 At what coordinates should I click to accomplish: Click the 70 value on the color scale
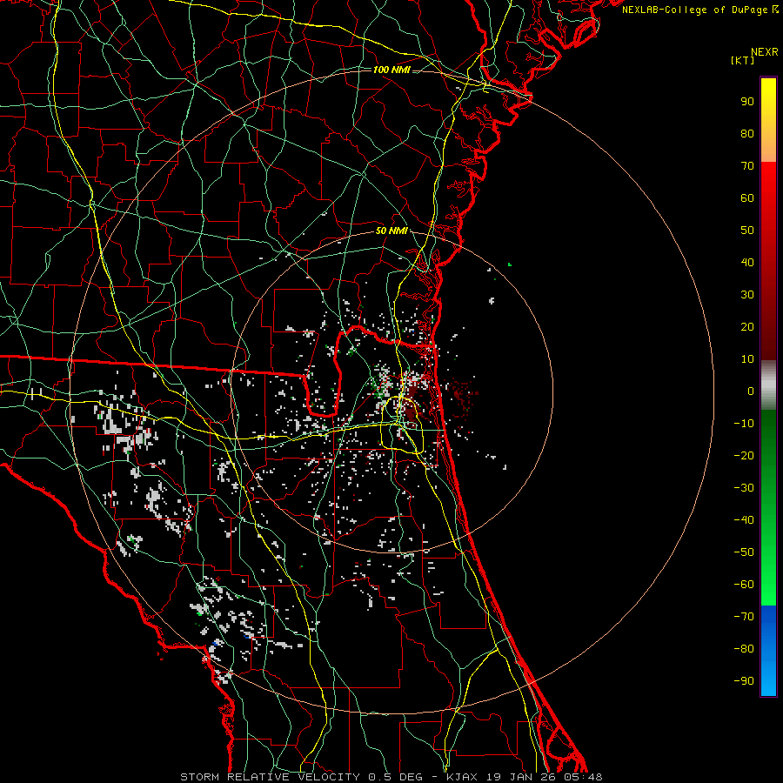(x=747, y=166)
